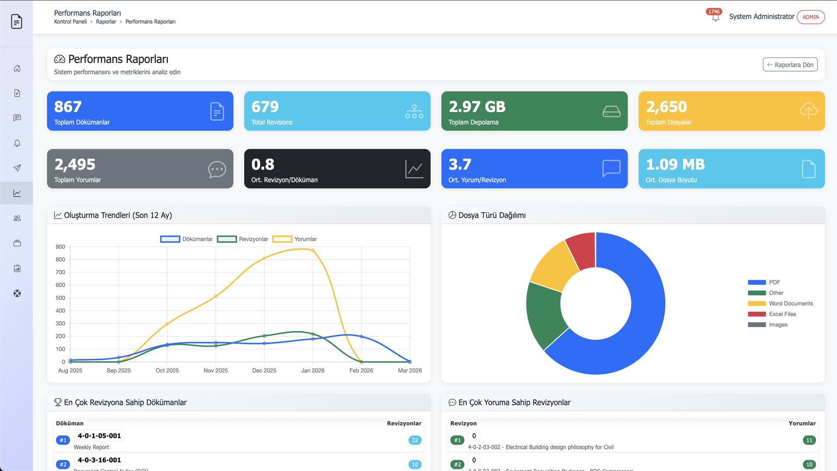Toggle Word Documents legend entry
Screen dimensions: 837x471
(780, 304)
